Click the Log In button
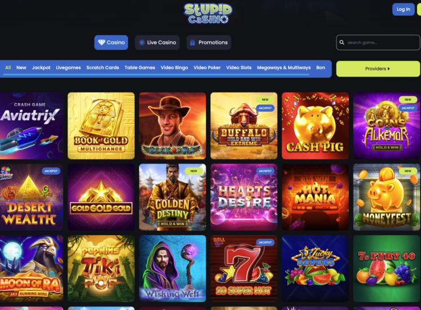This screenshot has width=421, height=310. [x=404, y=10]
